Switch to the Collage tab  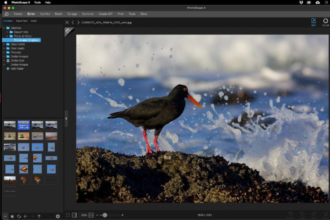[x=72, y=14]
